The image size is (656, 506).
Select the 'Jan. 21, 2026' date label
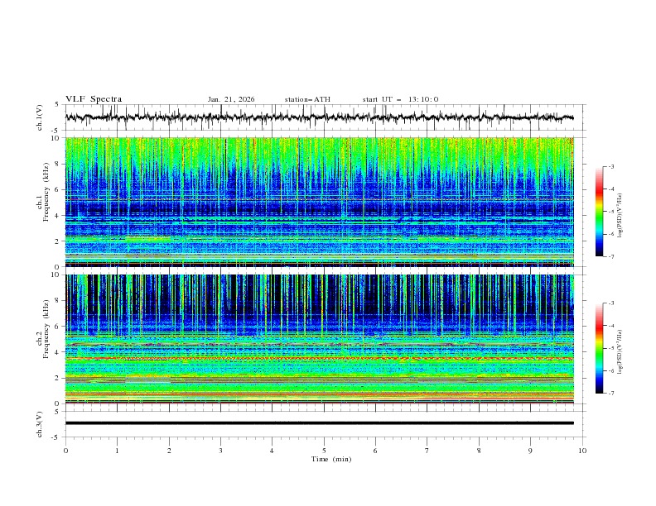point(231,99)
